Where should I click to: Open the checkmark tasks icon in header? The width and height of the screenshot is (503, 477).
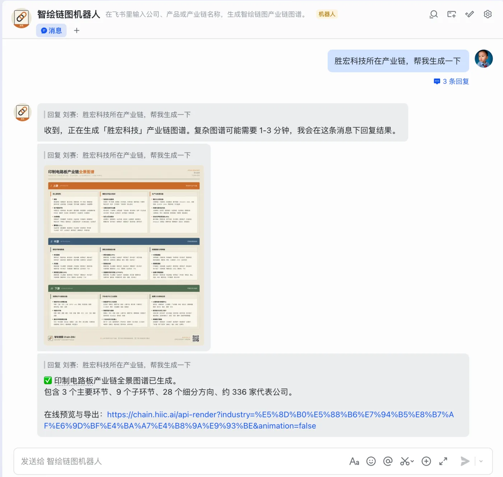click(470, 14)
